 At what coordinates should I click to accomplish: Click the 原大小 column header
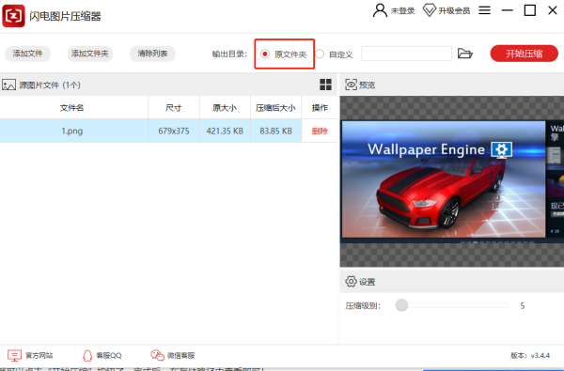(225, 108)
